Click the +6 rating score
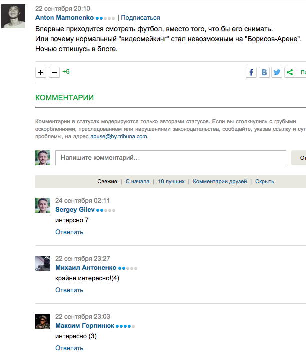 point(66,71)
